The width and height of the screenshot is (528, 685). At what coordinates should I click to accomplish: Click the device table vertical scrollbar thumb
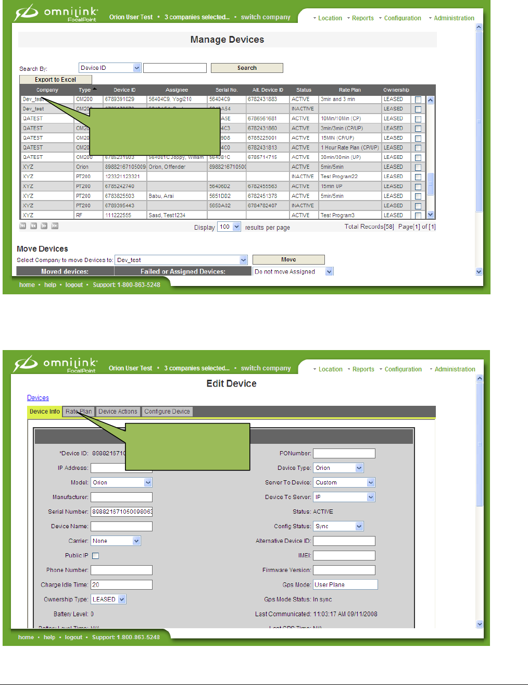(431, 185)
